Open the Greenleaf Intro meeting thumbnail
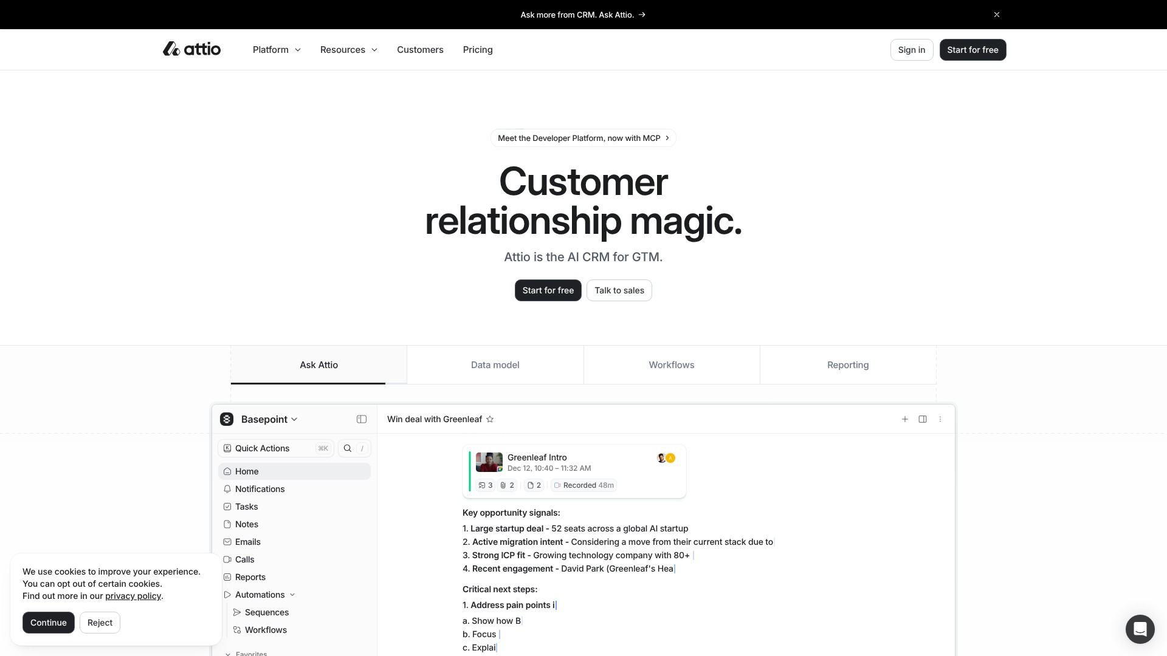This screenshot has height=656, width=1167. click(489, 462)
